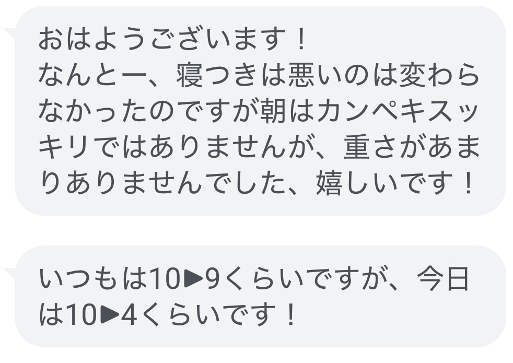The height and width of the screenshot is (363, 513).
Task: Click the word 変わら in the first bubble
Action: tap(439, 76)
